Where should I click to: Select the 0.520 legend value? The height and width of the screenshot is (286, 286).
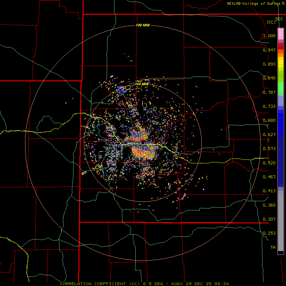269,163
